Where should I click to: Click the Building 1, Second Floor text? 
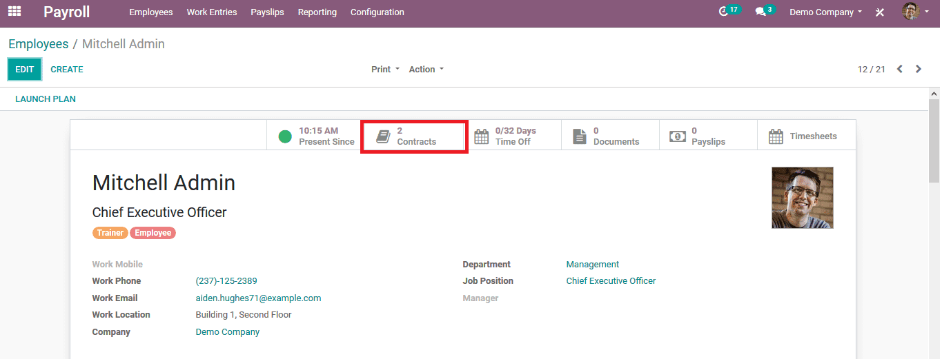pos(244,315)
